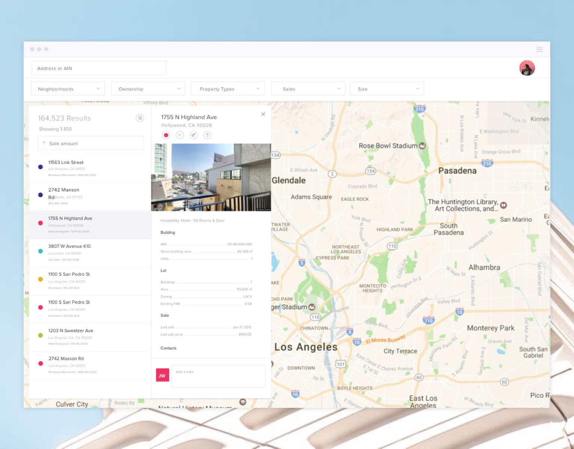Click the Contacts section heading
The image size is (574, 449).
pyautogui.click(x=168, y=348)
